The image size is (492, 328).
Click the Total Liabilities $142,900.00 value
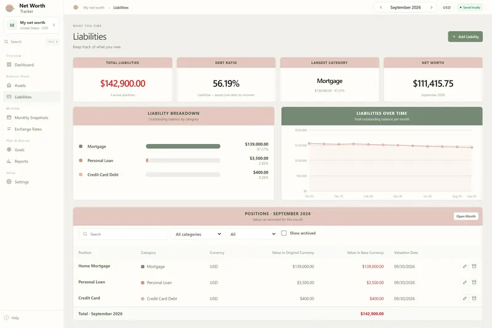(x=122, y=84)
